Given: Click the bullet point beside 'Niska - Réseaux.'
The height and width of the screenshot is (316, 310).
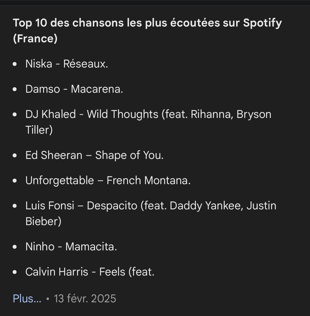Looking at the screenshot, I should coord(15,64).
